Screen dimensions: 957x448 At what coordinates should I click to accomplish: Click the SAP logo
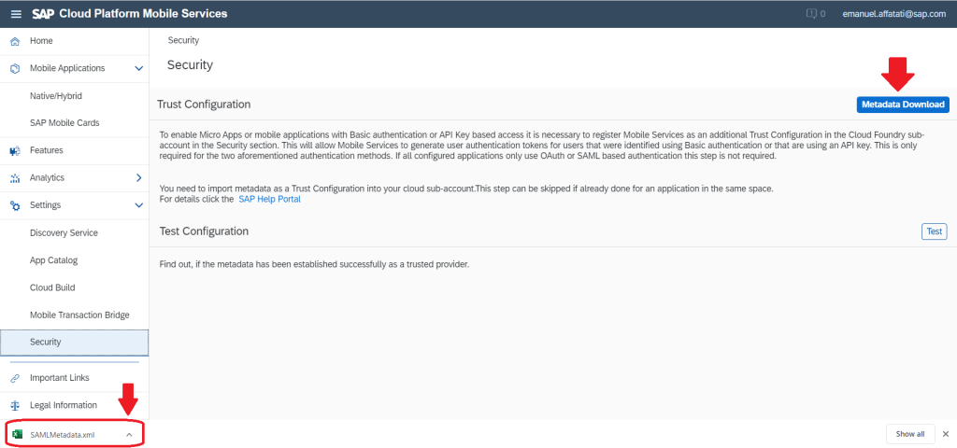(x=44, y=13)
